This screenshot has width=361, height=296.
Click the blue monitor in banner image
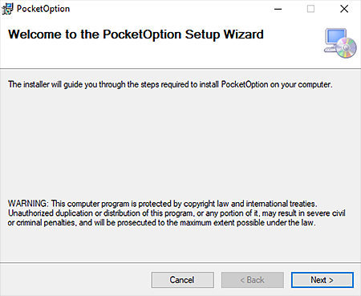click(x=335, y=37)
